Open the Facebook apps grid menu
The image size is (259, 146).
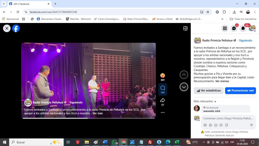coord(225,28)
